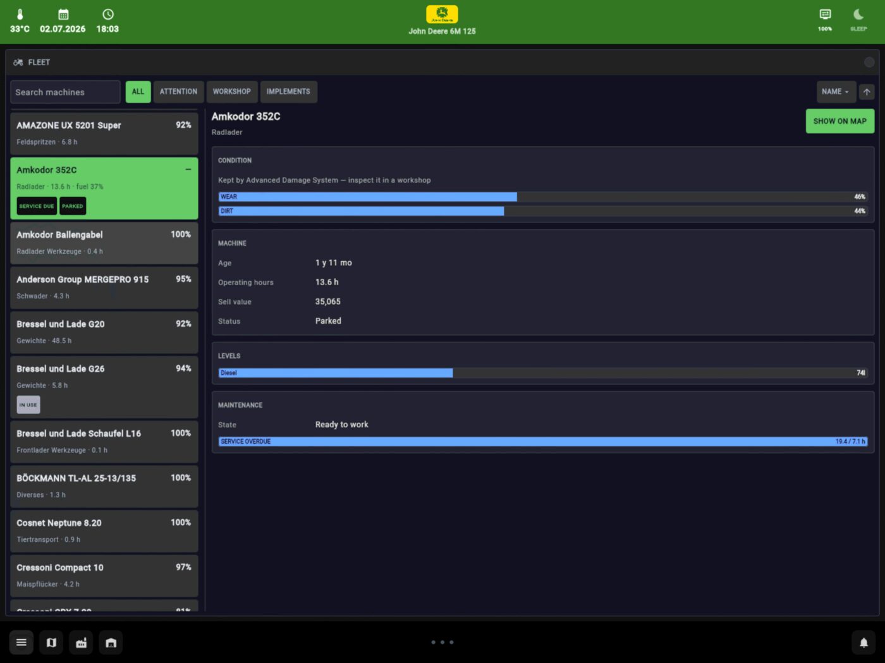The height and width of the screenshot is (663, 885).
Task: Toggle the sort direction arrow
Action: (867, 92)
